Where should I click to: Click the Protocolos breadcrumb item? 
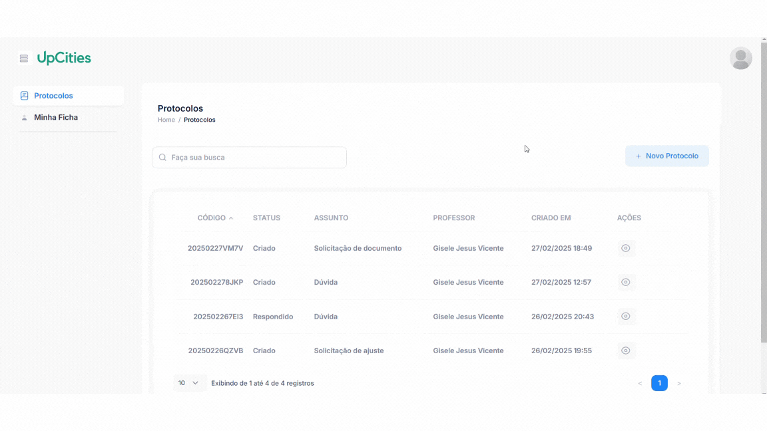pyautogui.click(x=200, y=120)
